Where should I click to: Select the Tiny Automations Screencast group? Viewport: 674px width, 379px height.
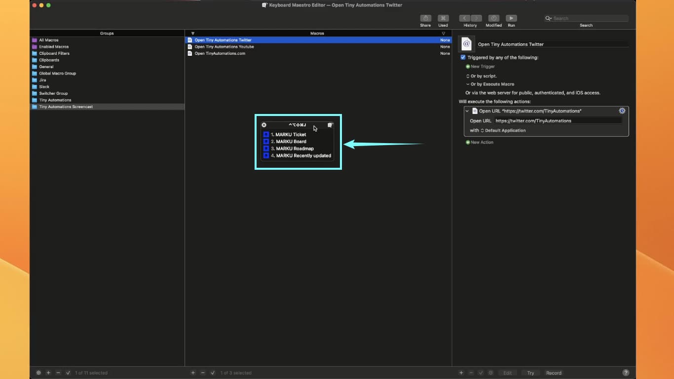click(x=107, y=107)
